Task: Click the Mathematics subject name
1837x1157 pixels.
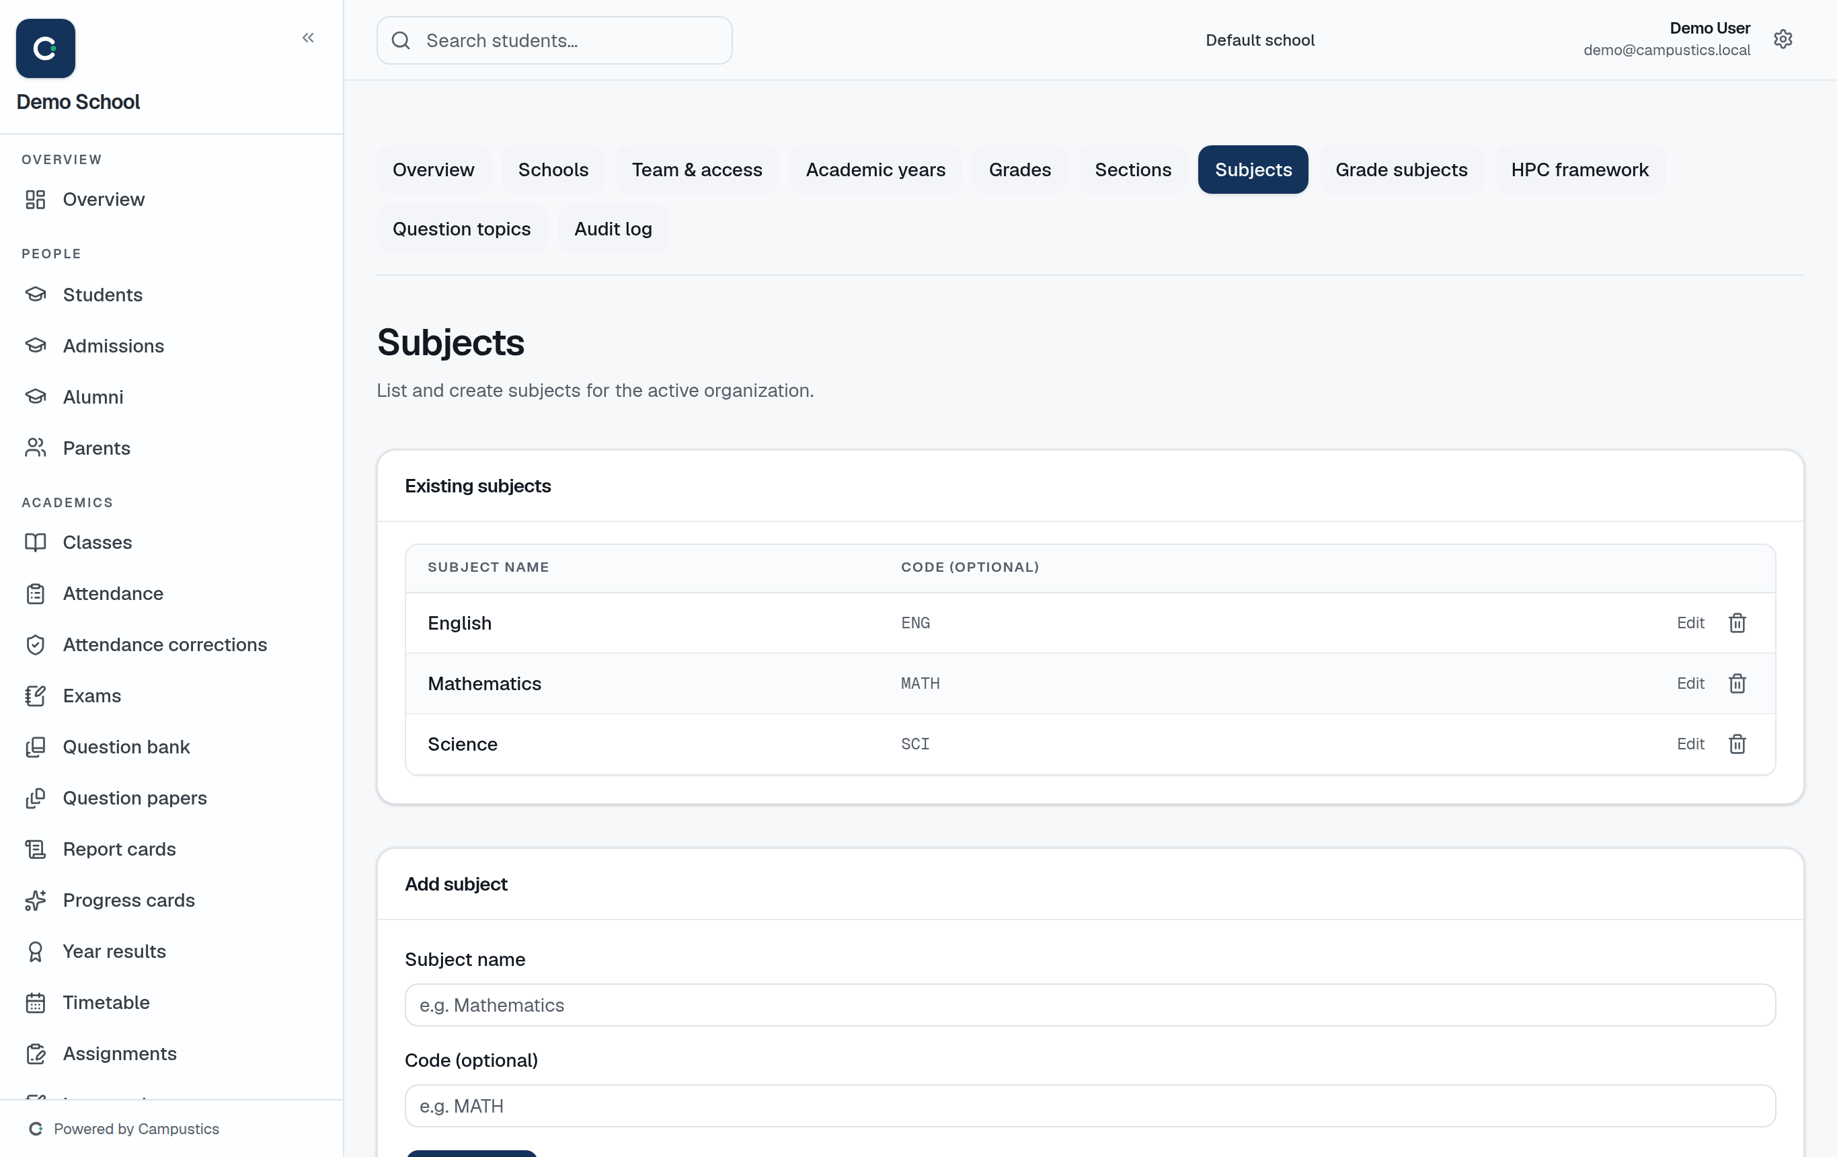Action: [484, 684]
